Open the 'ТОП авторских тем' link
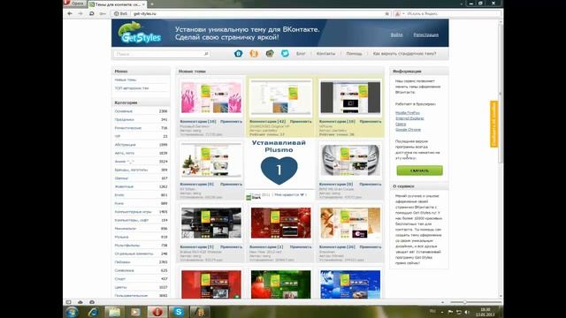Image resolution: width=566 pixels, height=318 pixels. [132, 88]
